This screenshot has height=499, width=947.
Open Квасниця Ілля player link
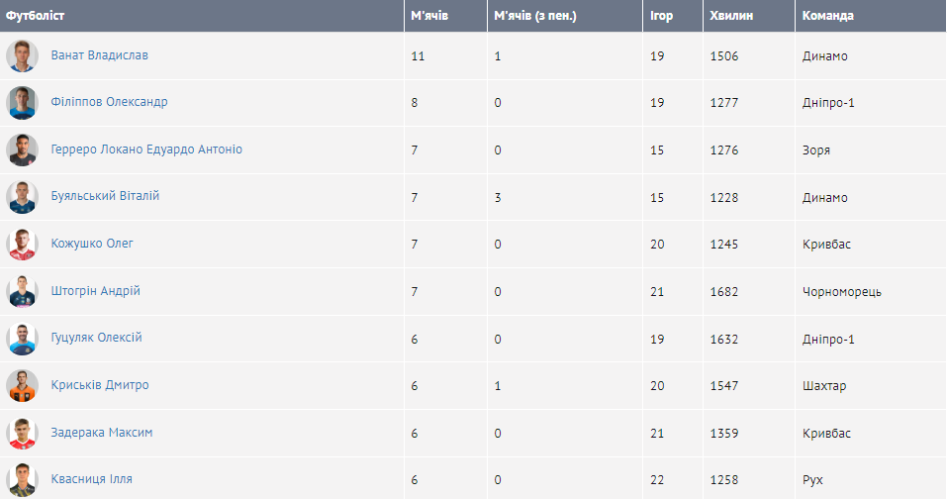tap(91, 479)
